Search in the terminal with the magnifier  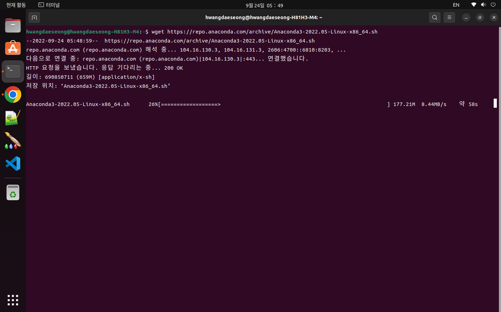tap(434, 17)
